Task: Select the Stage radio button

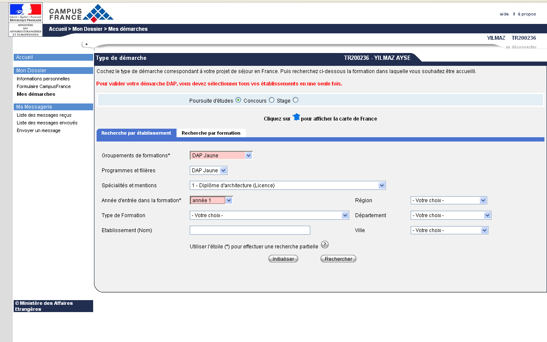Action: [295, 100]
